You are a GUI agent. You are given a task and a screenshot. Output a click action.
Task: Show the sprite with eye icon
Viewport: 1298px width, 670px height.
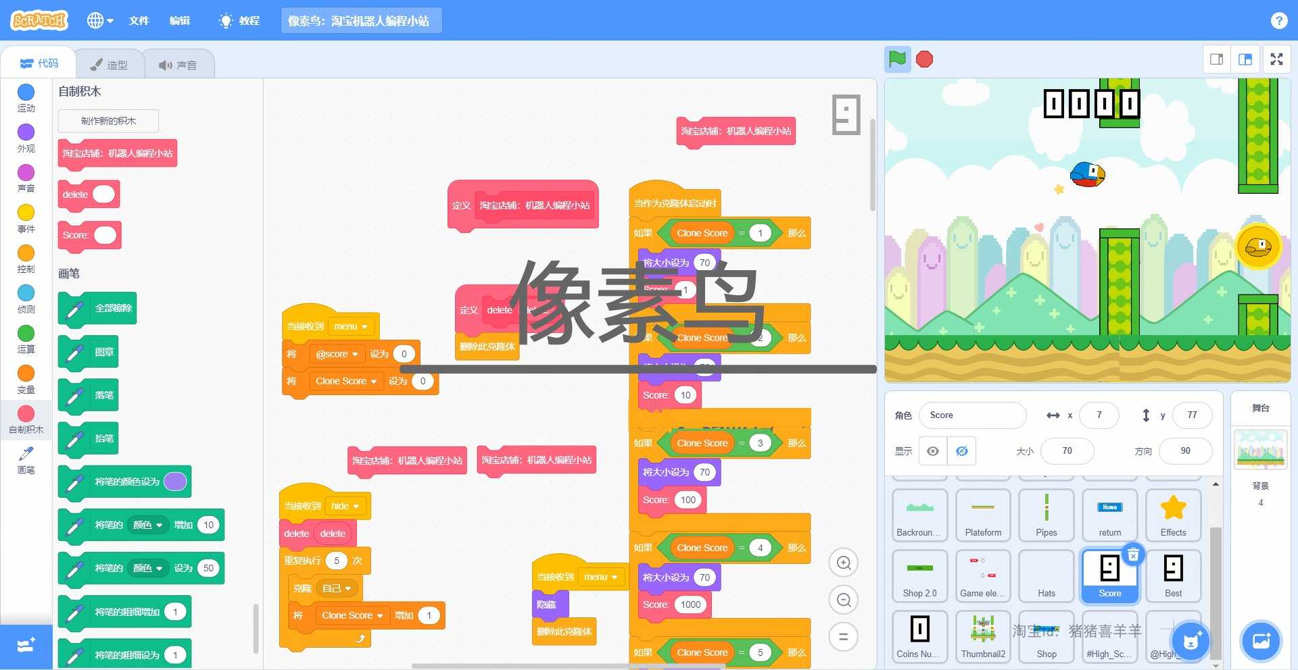[933, 451]
